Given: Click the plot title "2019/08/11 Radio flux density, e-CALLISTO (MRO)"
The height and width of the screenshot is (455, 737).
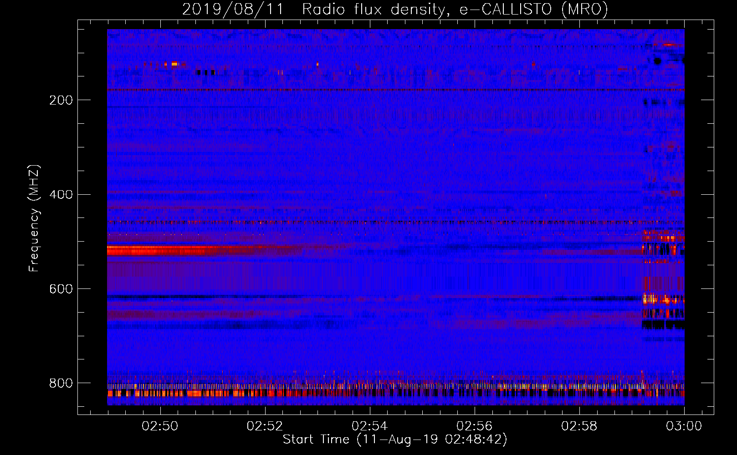Looking at the screenshot, I should [395, 10].
